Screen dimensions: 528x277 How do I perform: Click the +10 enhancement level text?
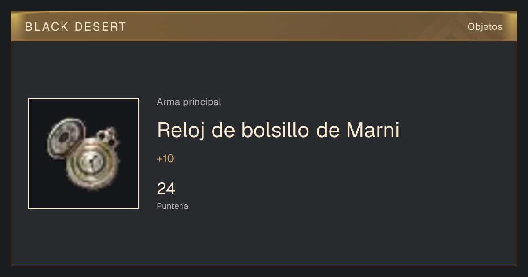[x=165, y=159]
